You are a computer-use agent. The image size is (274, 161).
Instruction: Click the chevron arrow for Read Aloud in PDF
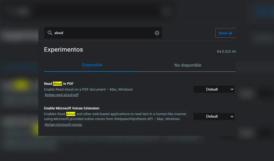pyautogui.click(x=232, y=89)
